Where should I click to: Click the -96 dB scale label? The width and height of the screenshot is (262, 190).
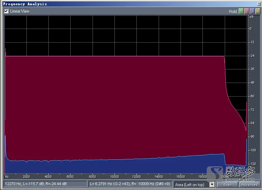click(x=252, y=137)
